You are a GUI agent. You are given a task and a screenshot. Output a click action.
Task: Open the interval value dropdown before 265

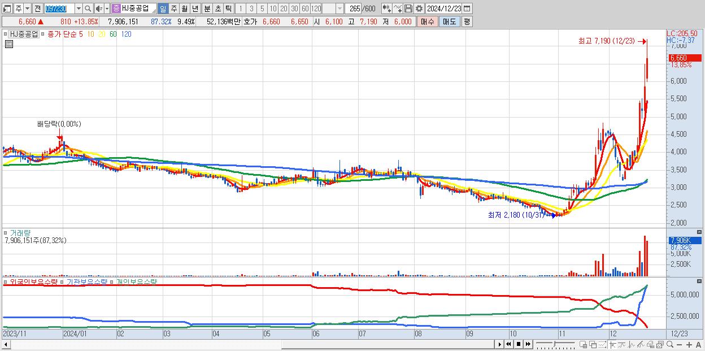pos(340,8)
